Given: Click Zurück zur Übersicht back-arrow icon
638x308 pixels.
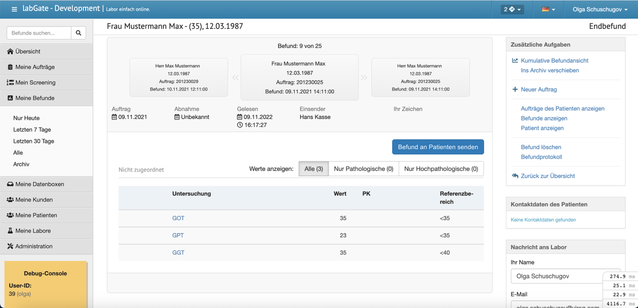Looking at the screenshot, I should tap(515, 176).
